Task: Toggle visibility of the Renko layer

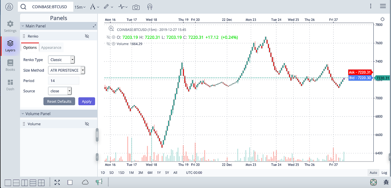Action: [87, 36]
